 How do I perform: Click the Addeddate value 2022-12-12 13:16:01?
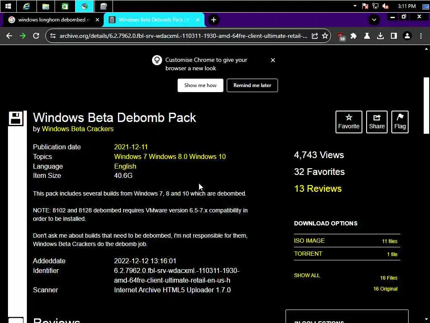(145, 261)
